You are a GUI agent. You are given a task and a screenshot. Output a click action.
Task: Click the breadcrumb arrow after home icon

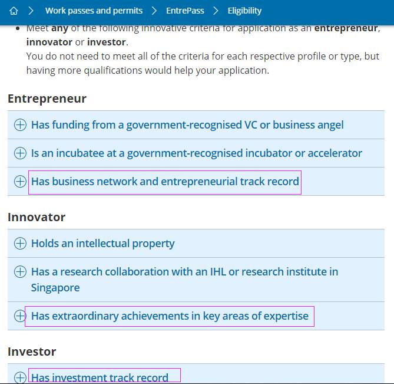[31, 11]
